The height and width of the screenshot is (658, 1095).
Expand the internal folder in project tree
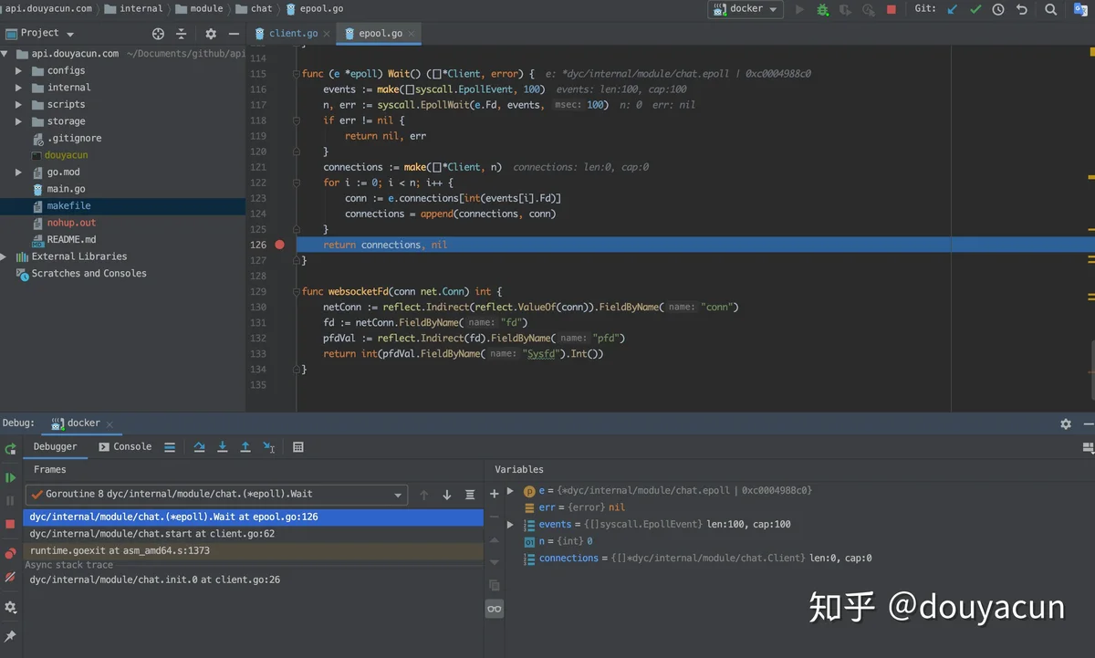point(18,88)
